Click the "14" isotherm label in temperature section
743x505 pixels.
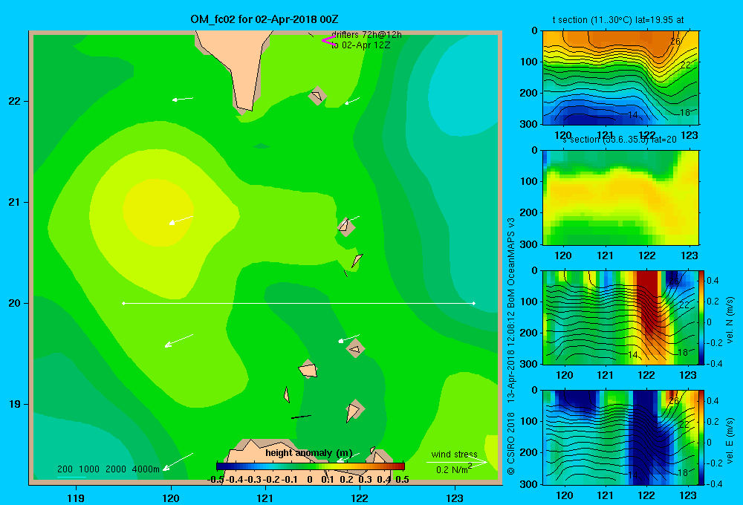[632, 114]
